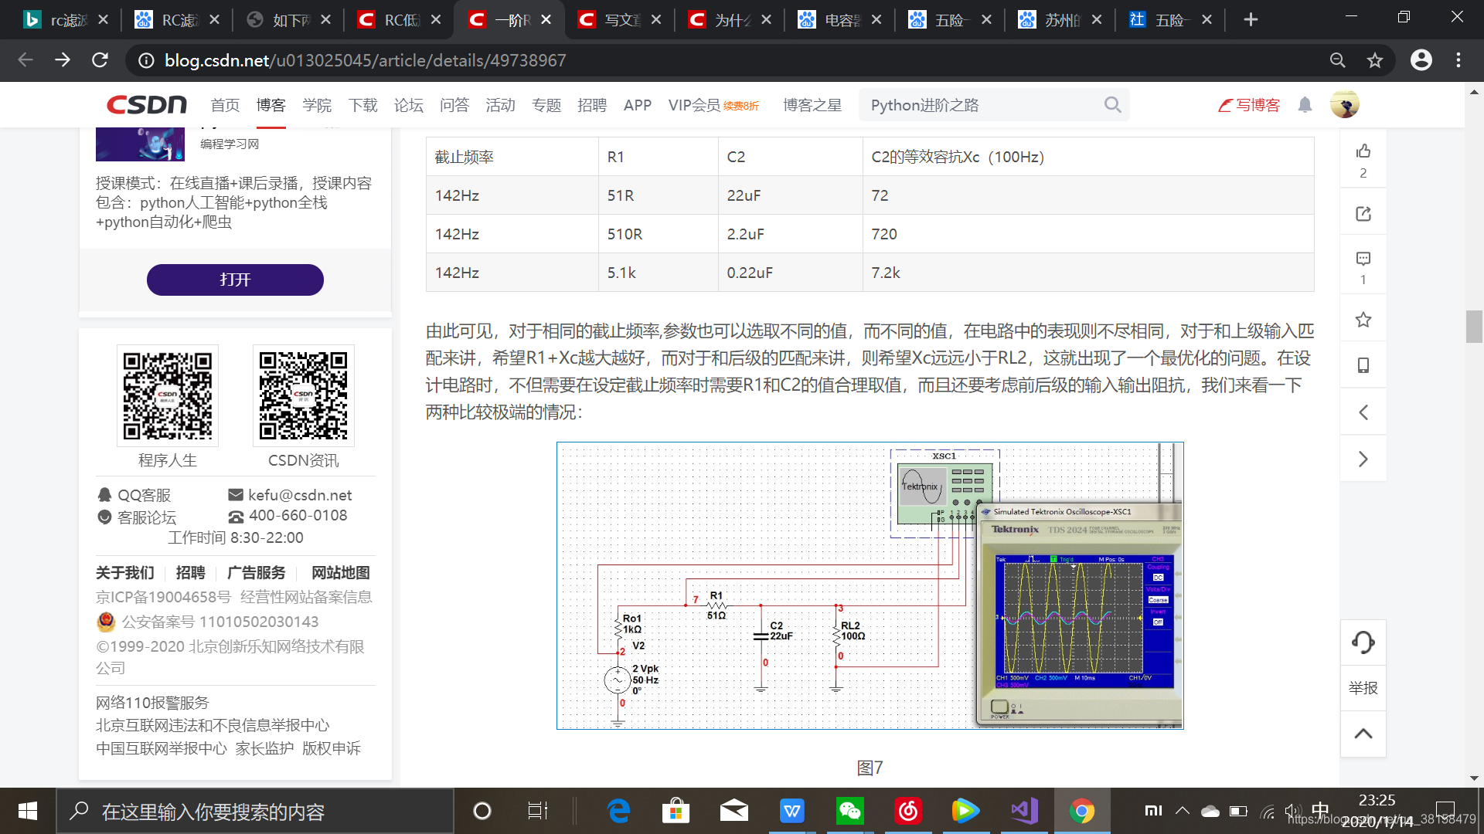Open the notification bell
The width and height of the screenshot is (1484, 834).
1305,105
